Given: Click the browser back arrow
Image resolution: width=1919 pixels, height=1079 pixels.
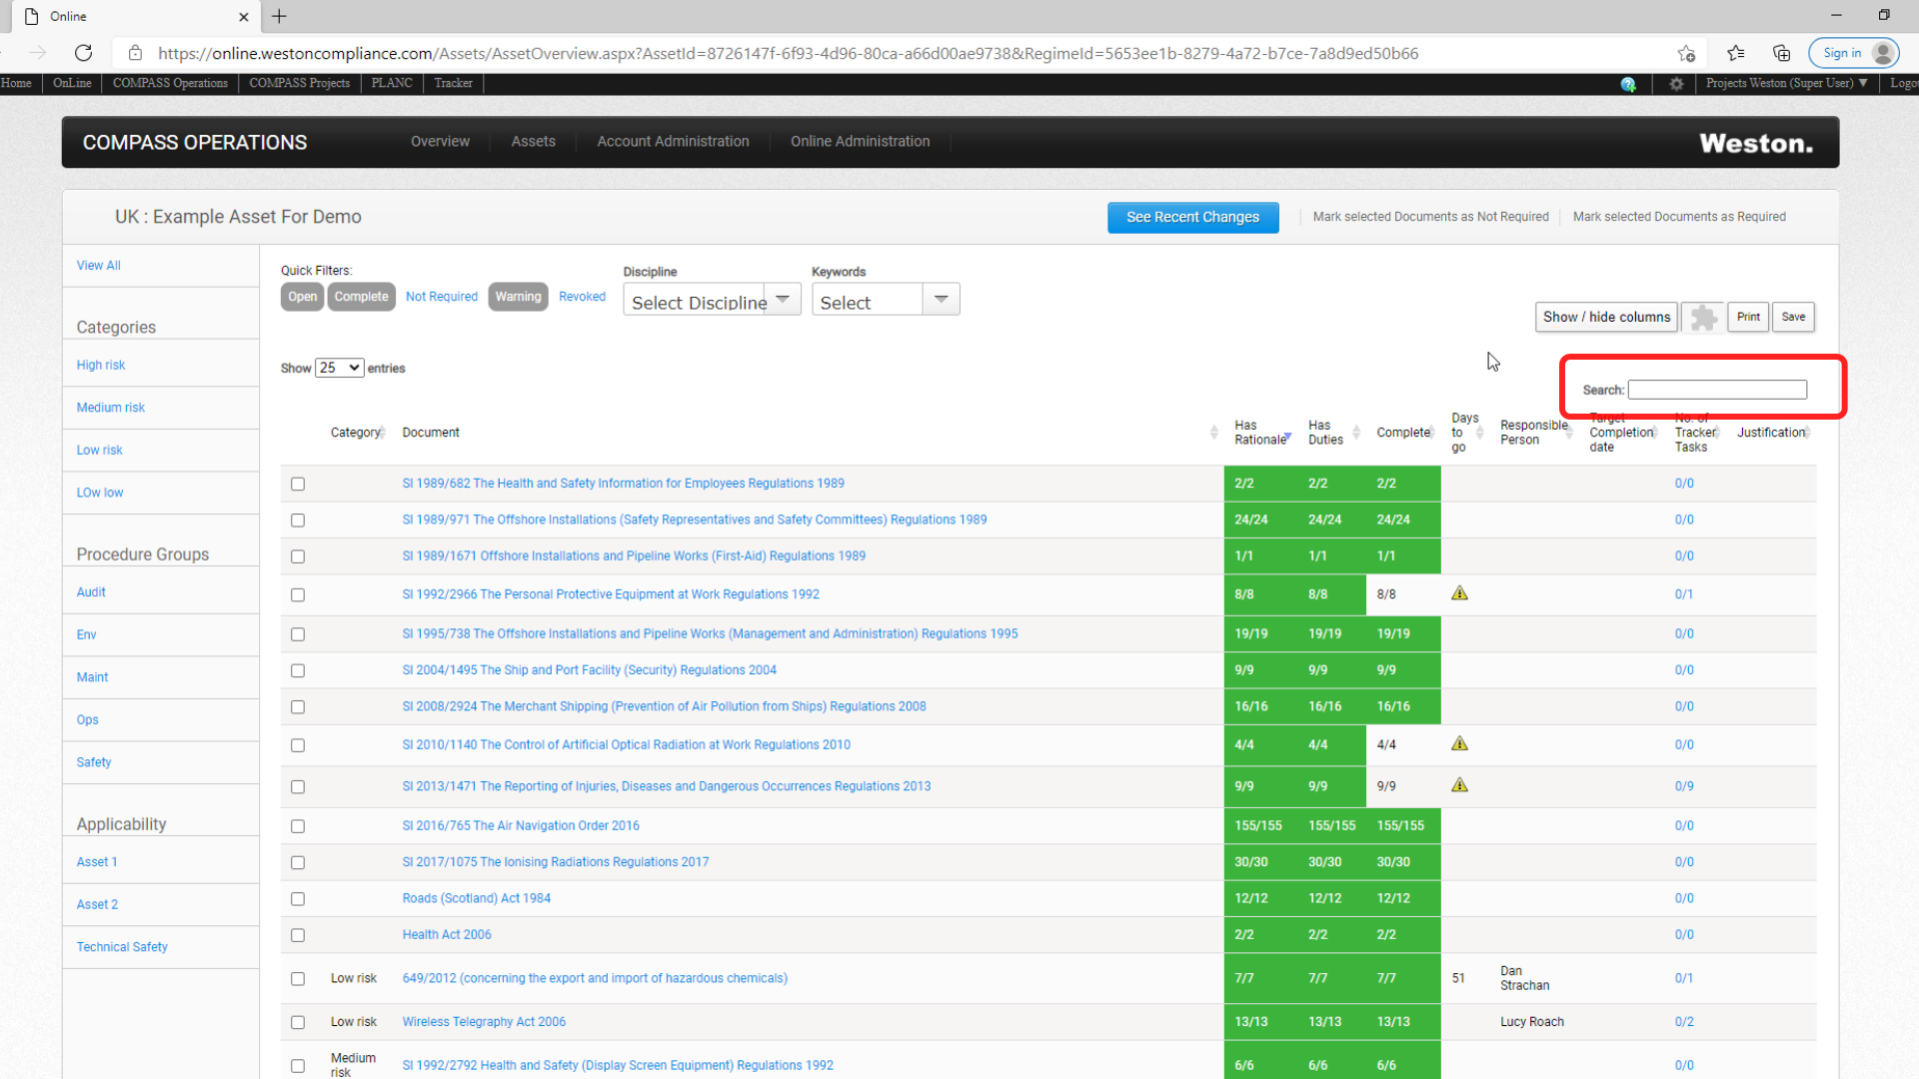Looking at the screenshot, I should point(3,53).
